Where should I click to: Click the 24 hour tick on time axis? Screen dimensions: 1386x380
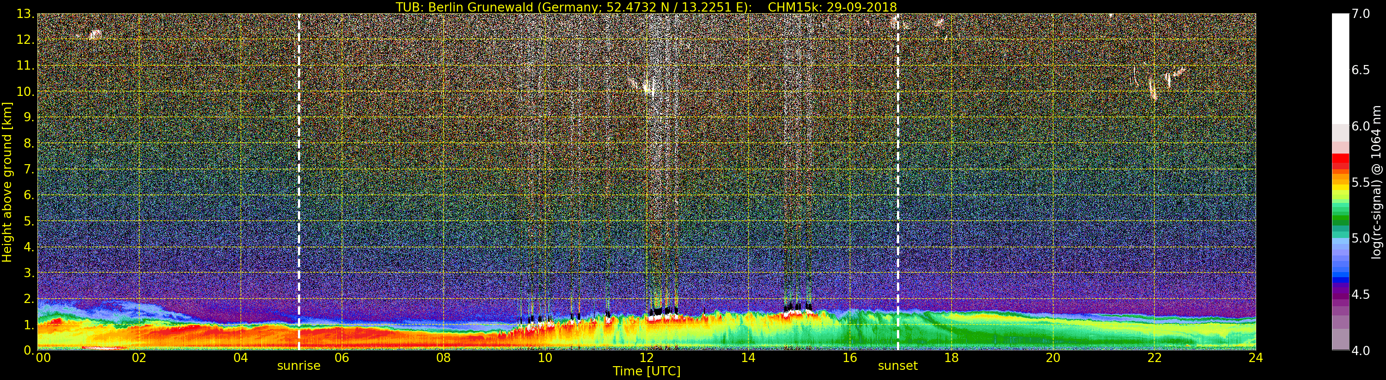[1255, 358]
